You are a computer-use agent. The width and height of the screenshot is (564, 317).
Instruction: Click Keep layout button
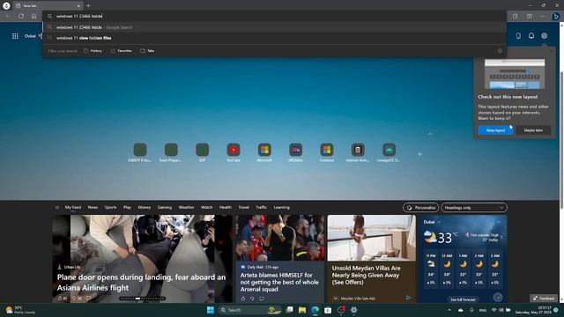click(x=495, y=130)
